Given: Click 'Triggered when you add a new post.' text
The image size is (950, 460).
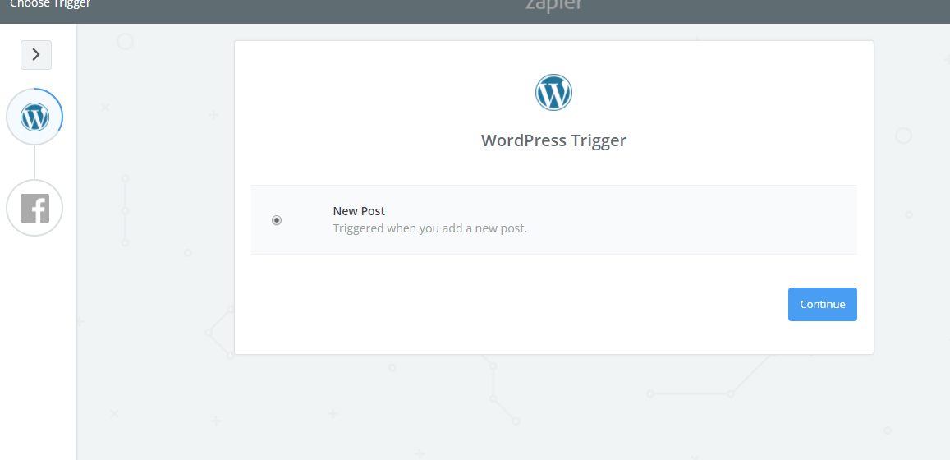Looking at the screenshot, I should point(429,229).
